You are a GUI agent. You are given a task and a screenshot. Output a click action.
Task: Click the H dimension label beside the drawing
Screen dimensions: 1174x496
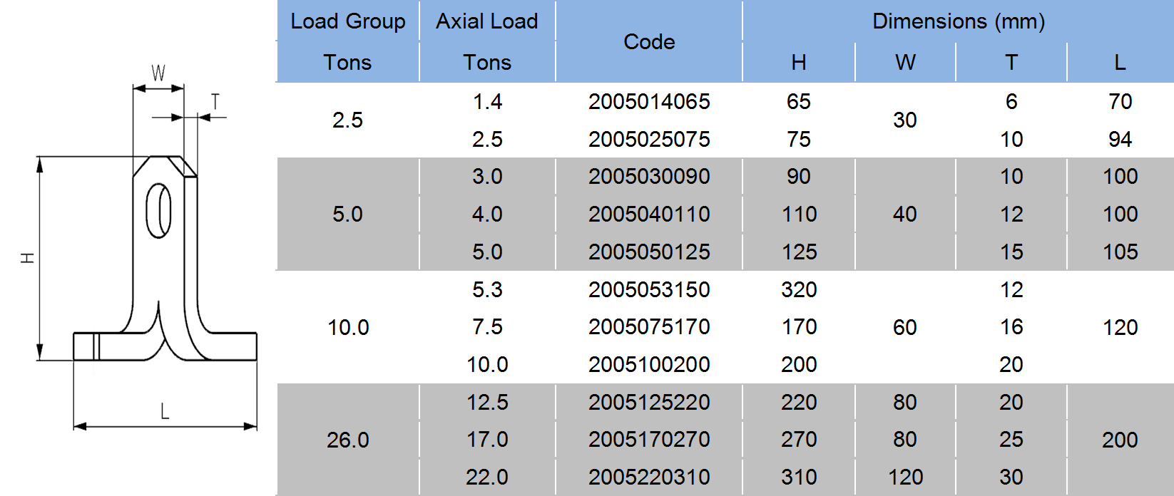click(28, 257)
